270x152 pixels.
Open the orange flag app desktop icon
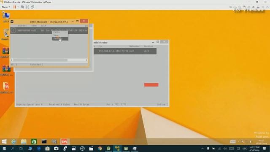[6, 87]
